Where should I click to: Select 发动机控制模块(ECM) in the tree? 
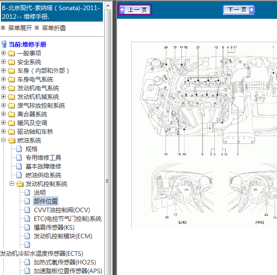[x=63, y=236]
